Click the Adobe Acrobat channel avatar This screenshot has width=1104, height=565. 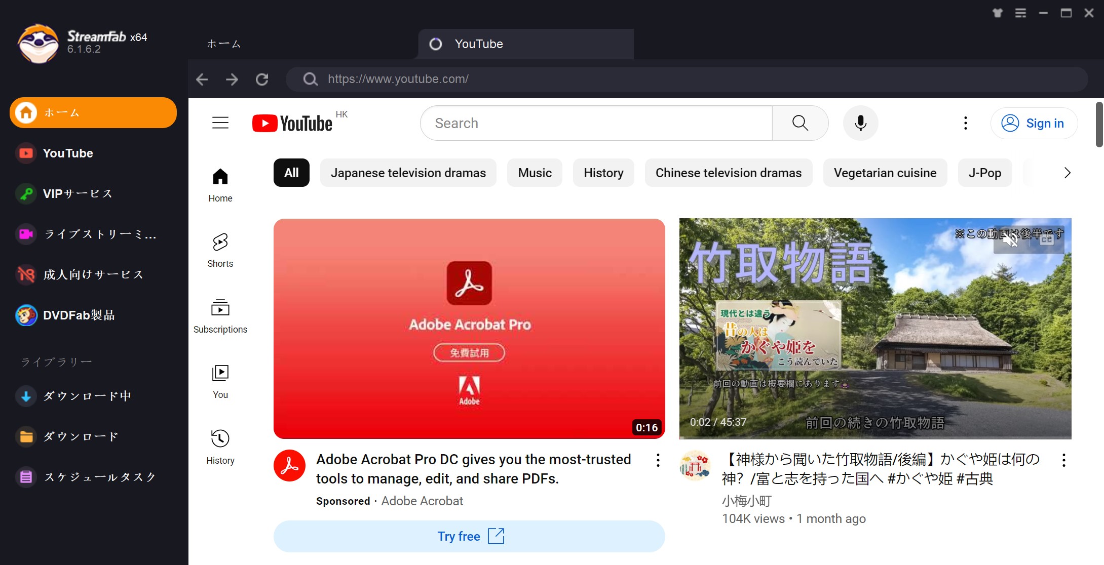point(289,466)
